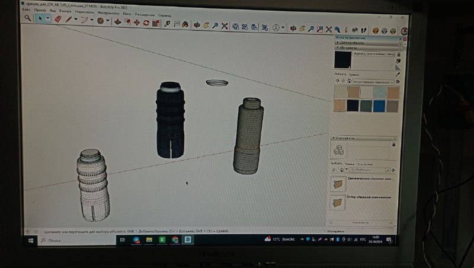Viewport: 474px width, 268px height.
Task: Activate the Paint Bucket tool
Action: (x=185, y=24)
